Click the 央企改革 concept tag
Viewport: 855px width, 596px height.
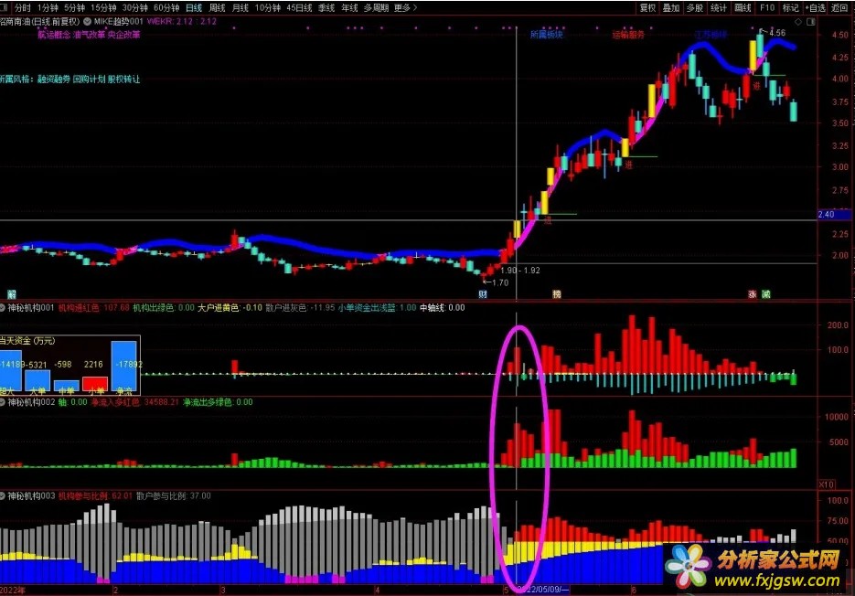123,35
